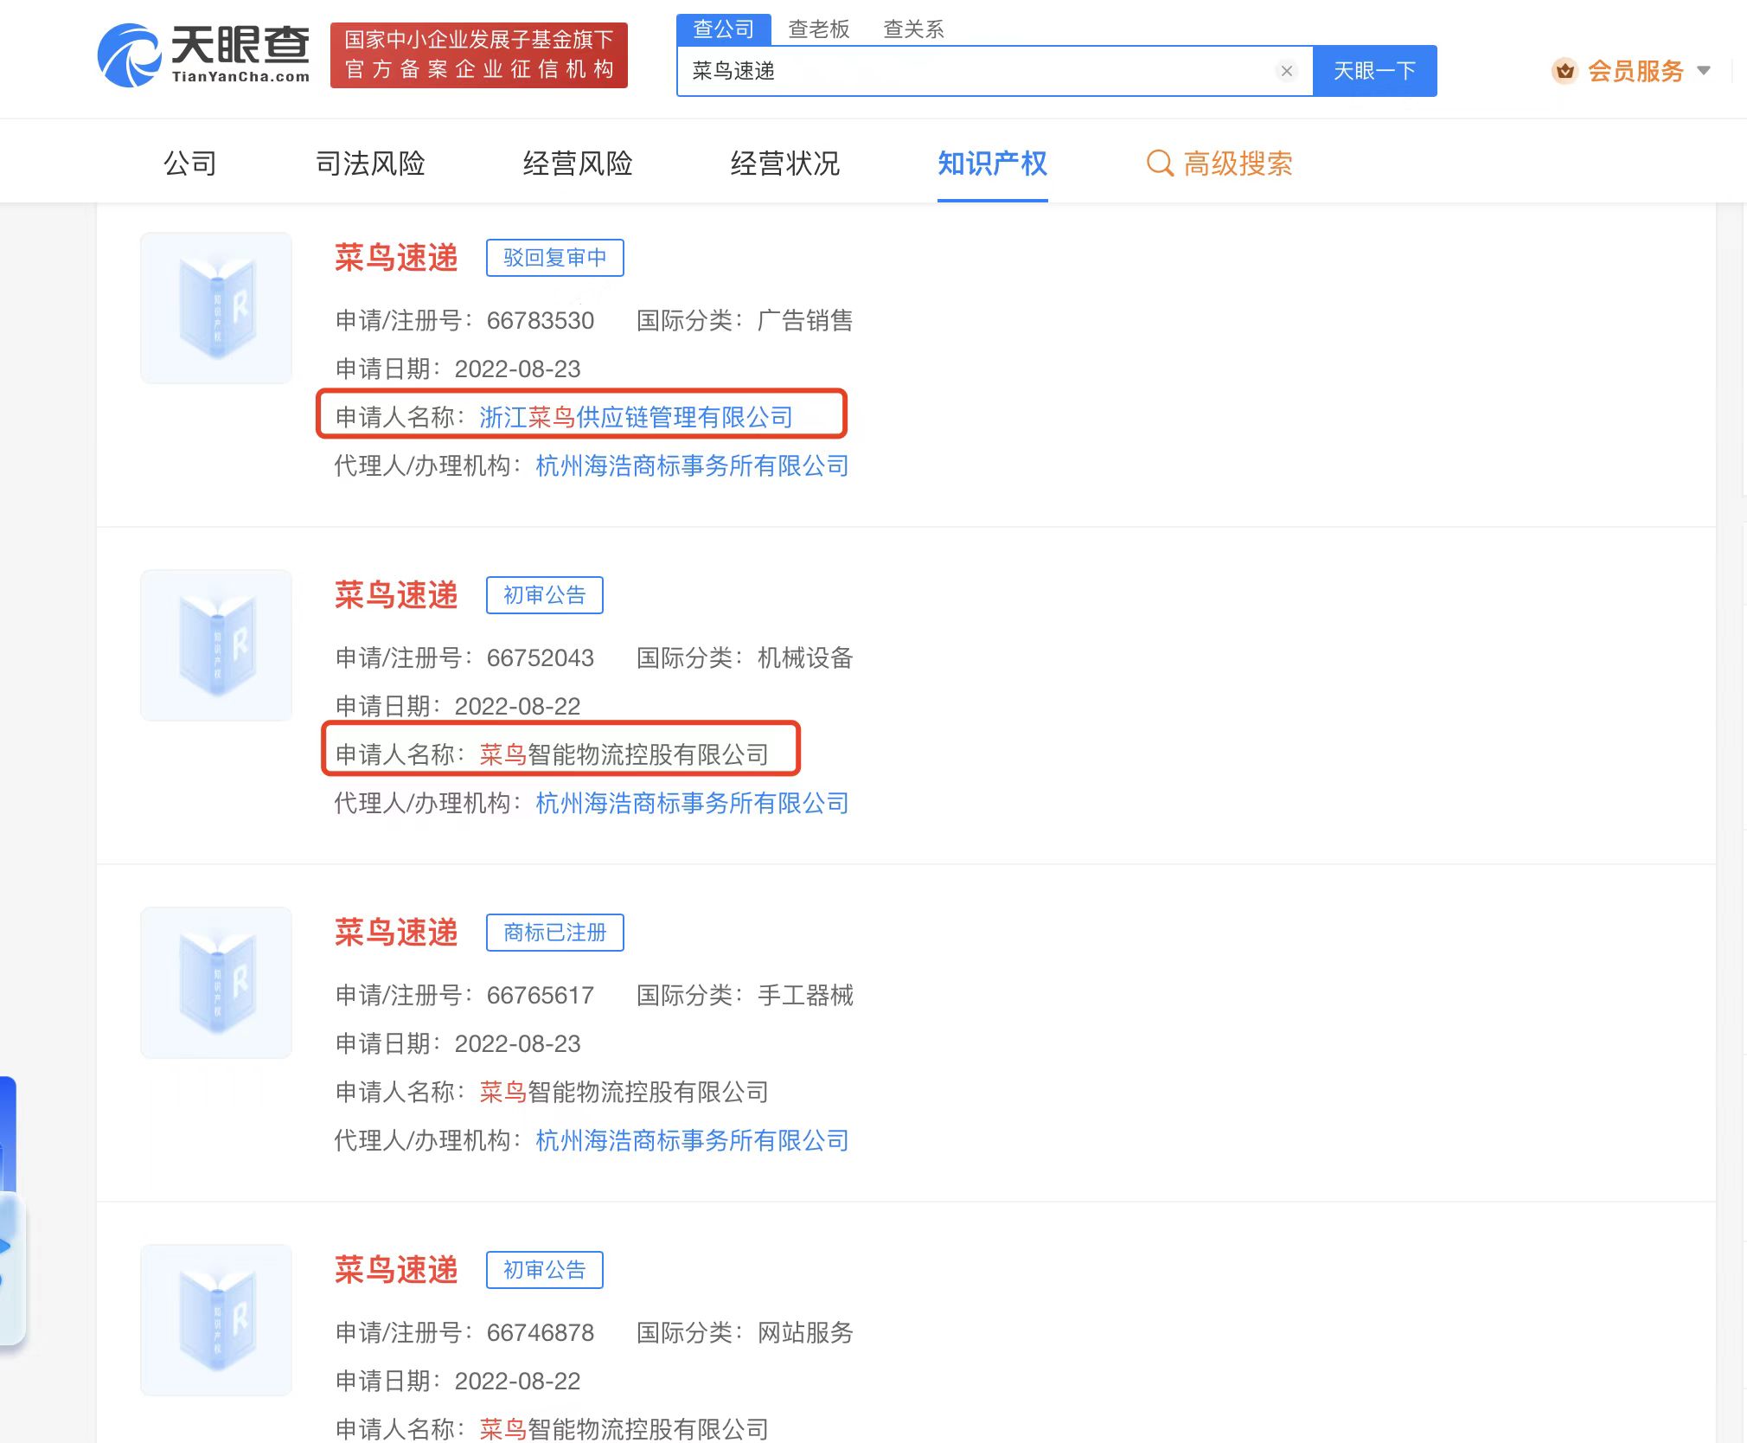The image size is (1747, 1443).
Task: Select registration number 66746878 text
Action: (541, 1333)
